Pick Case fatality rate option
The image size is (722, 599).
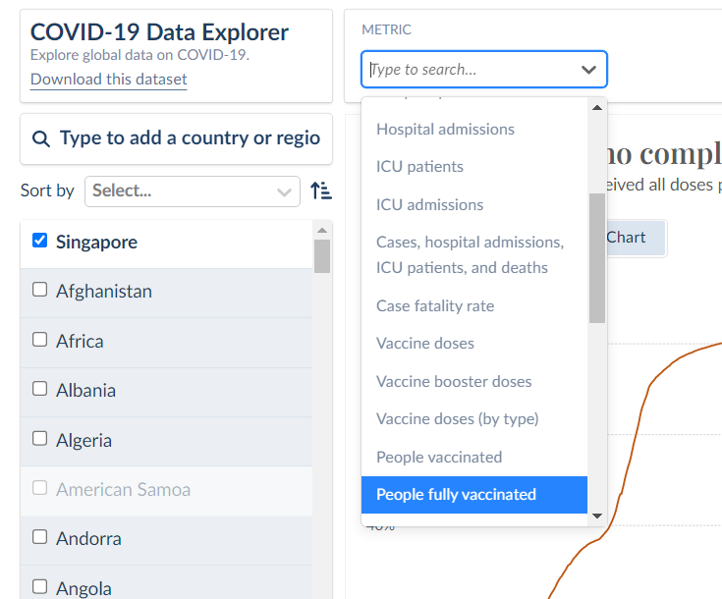coord(434,305)
